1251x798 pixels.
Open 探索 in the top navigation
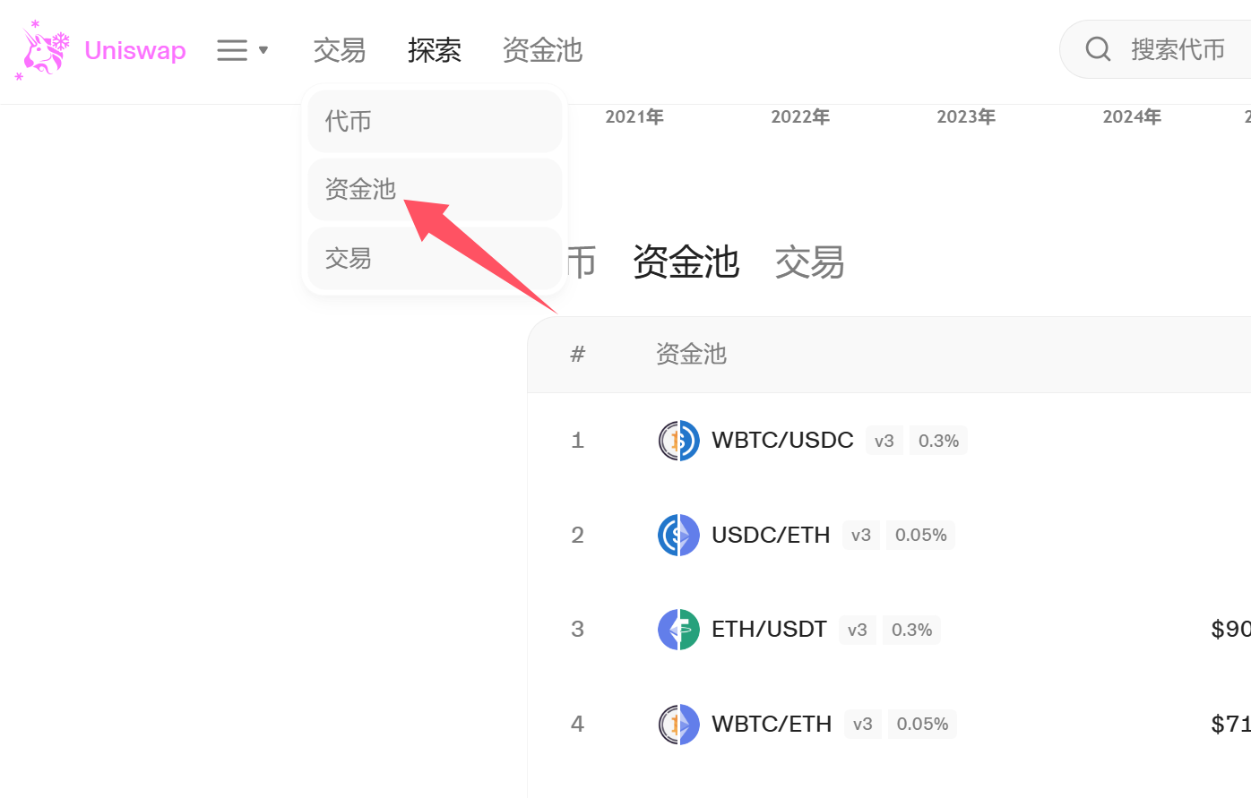tap(435, 50)
